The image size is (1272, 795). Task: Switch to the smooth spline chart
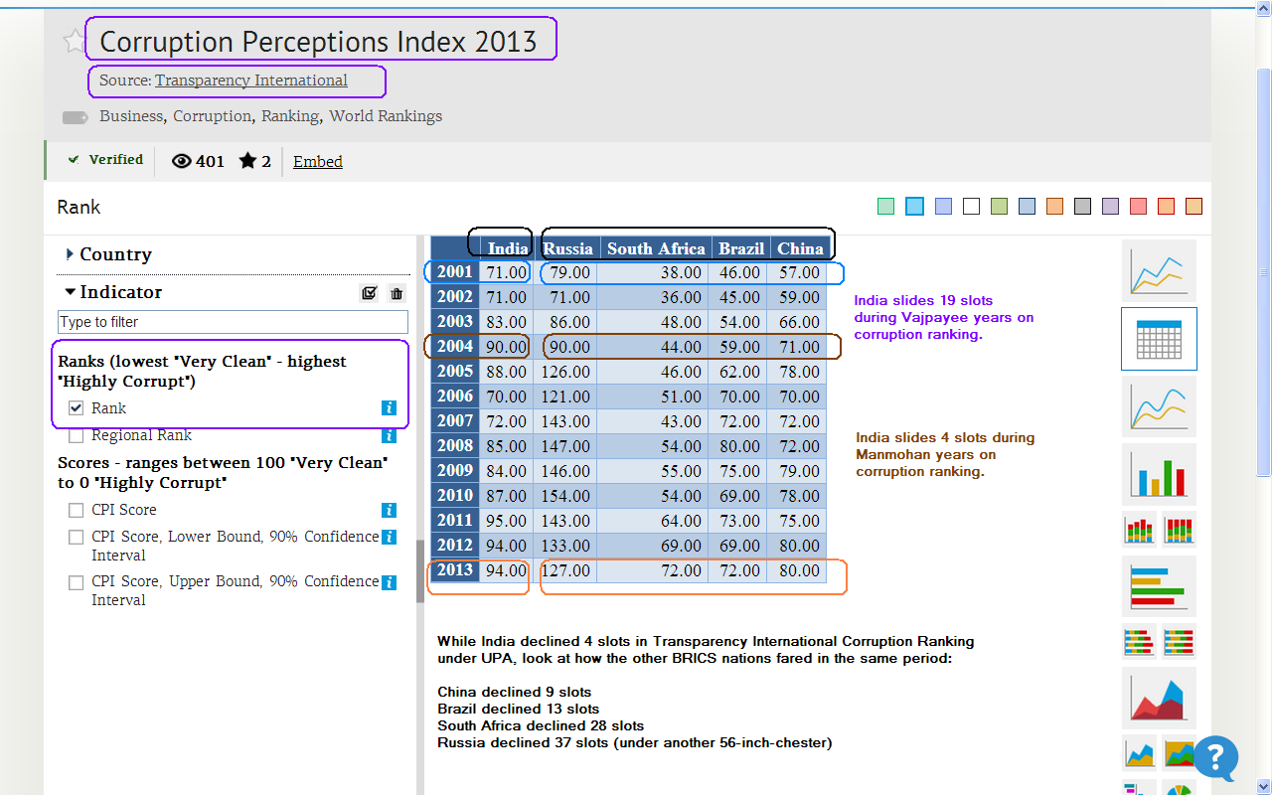click(1159, 406)
